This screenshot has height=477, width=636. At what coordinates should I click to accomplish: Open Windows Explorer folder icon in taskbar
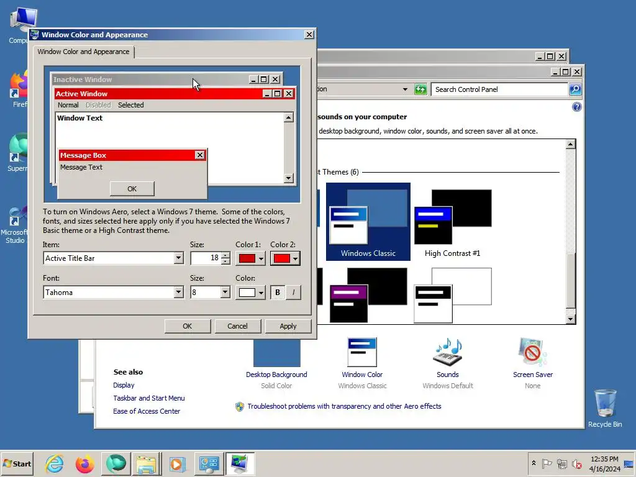tap(146, 463)
